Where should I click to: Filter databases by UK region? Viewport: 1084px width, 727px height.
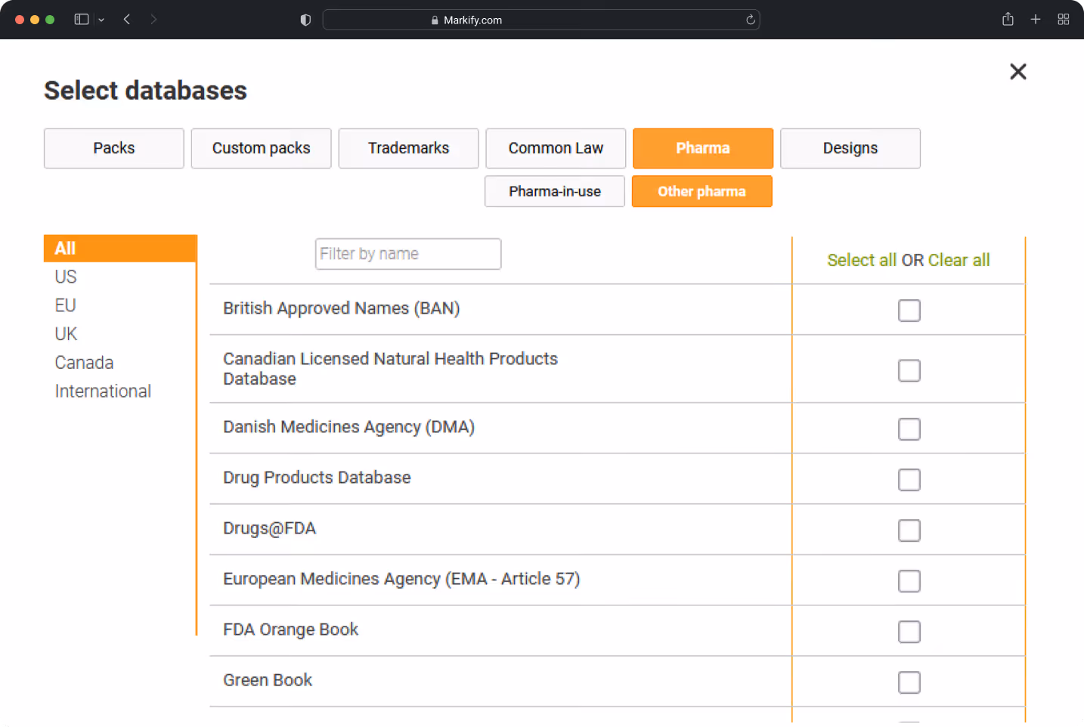pos(66,334)
